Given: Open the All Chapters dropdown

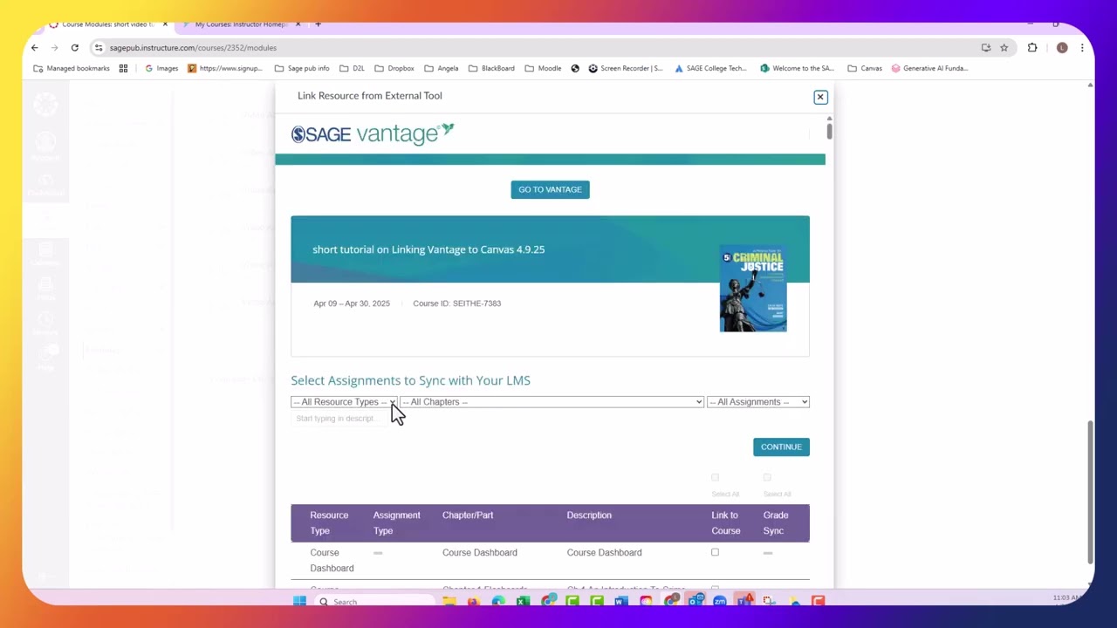Looking at the screenshot, I should tap(552, 402).
